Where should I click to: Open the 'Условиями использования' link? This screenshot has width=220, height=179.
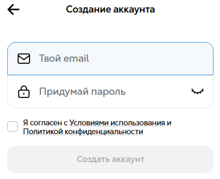117,123
